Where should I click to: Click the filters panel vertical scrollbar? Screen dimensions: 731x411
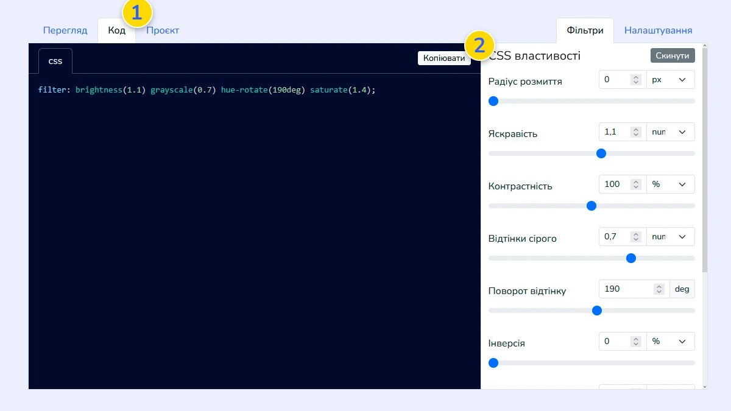(x=705, y=158)
